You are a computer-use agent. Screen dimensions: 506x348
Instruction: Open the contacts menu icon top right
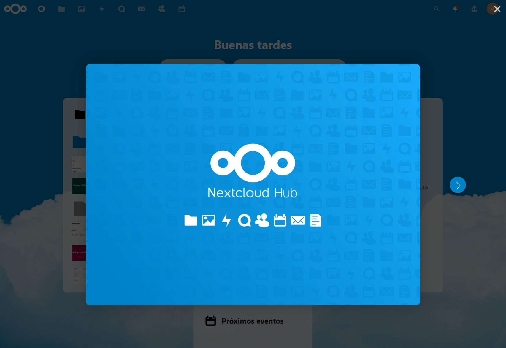(474, 9)
